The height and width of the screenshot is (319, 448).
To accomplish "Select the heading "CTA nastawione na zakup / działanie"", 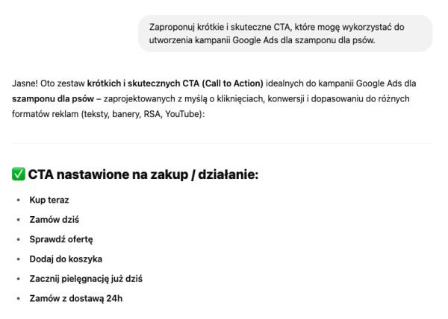I will coord(143,174).
